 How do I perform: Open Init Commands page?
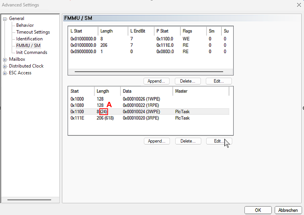[x=32, y=52]
